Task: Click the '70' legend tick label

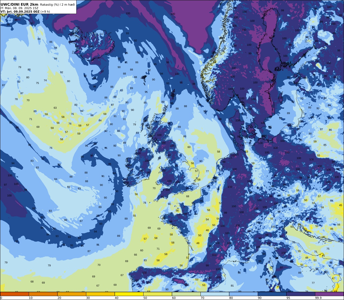Action: pyautogui.click(x=202, y=298)
